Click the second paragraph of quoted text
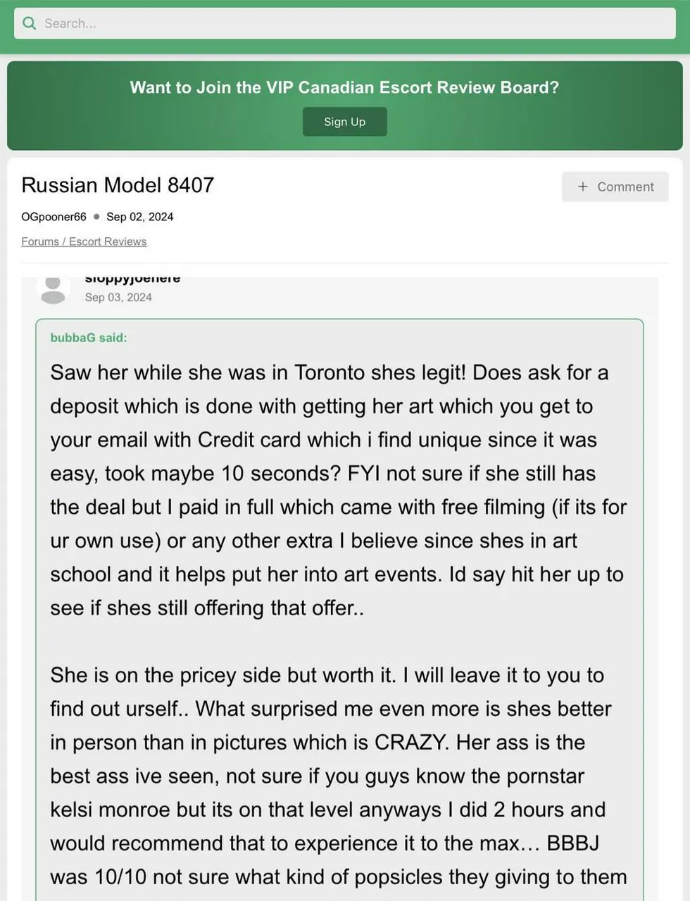 point(337,774)
